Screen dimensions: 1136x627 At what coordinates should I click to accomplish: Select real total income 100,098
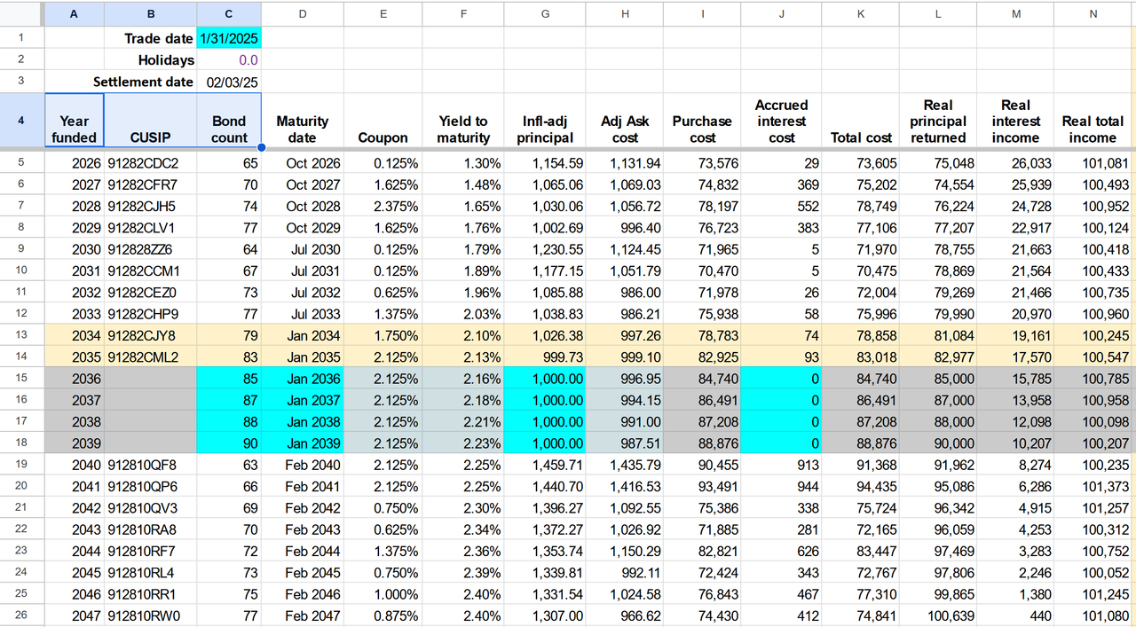click(x=1093, y=421)
